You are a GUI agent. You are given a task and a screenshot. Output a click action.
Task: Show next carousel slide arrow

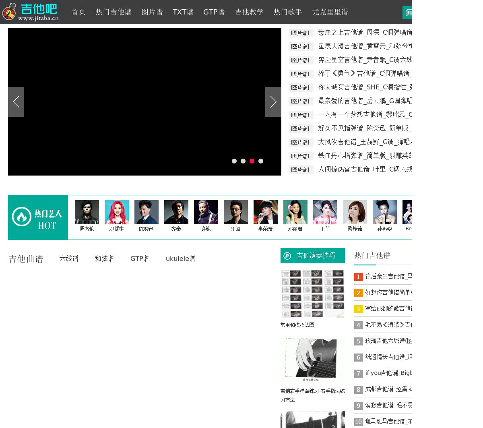point(273,102)
